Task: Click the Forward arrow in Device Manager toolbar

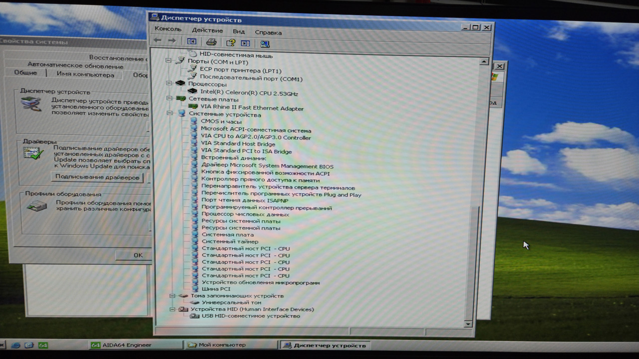Action: pyautogui.click(x=172, y=41)
